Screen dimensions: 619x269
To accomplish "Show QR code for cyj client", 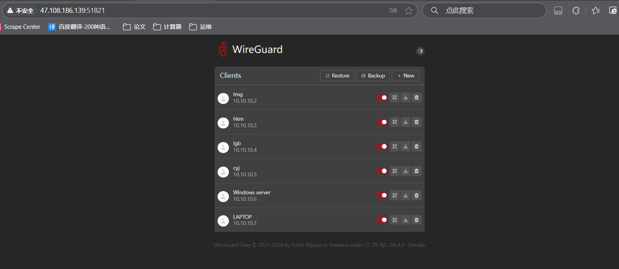I will click(x=395, y=171).
